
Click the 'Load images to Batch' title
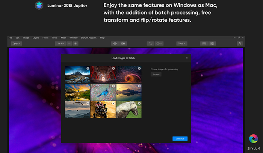click(x=123, y=58)
